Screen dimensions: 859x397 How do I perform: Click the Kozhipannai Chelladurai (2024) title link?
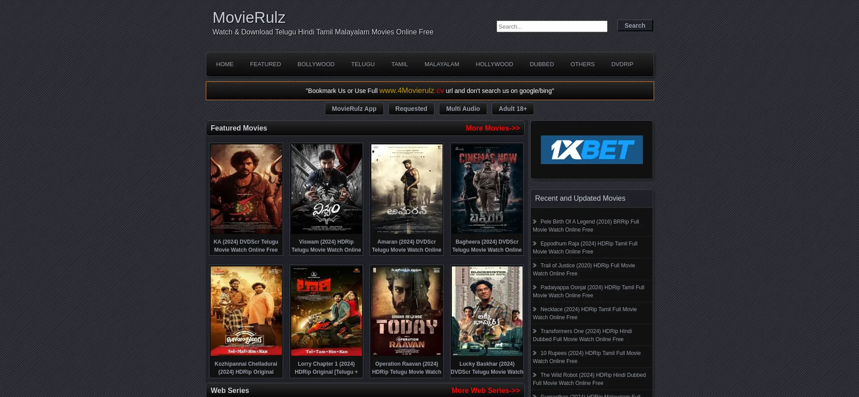tap(246, 368)
